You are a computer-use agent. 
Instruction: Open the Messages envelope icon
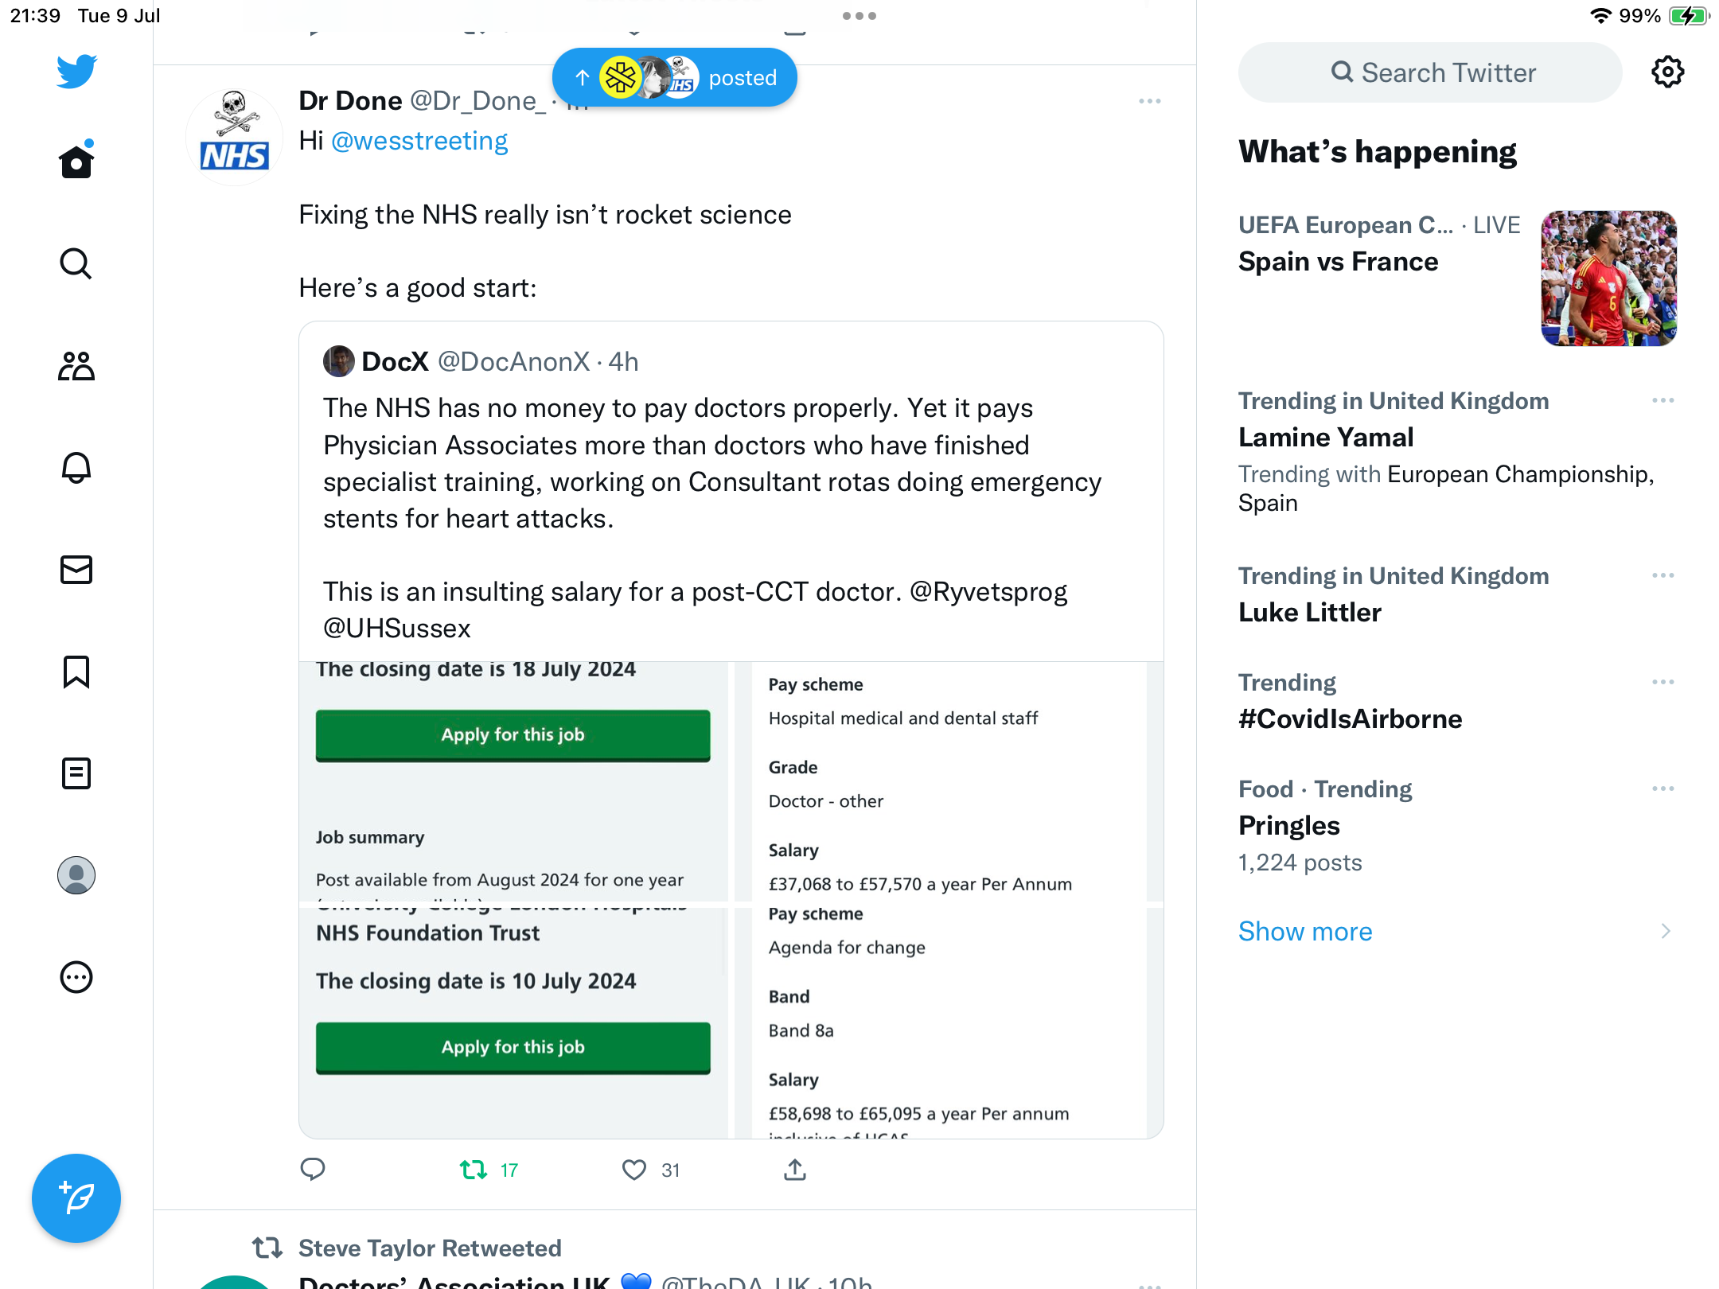76,570
